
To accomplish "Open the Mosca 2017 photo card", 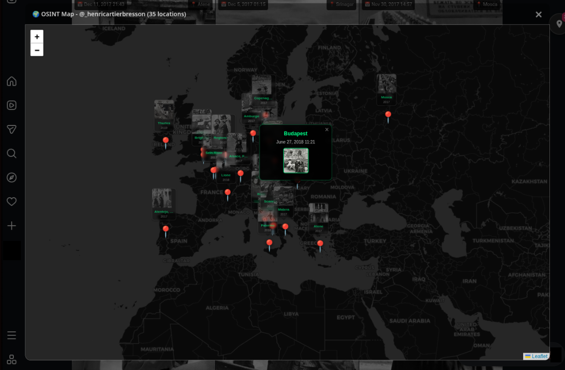I will click(x=386, y=89).
